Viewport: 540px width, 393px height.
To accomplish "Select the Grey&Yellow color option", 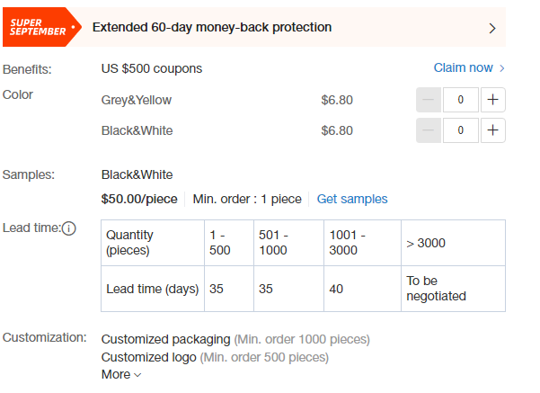I will [137, 100].
